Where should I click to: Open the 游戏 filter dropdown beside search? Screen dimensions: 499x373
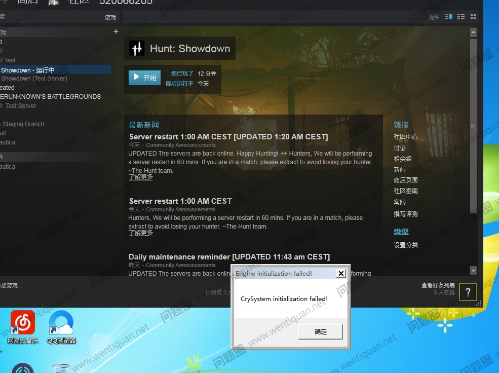pyautogui.click(x=110, y=17)
